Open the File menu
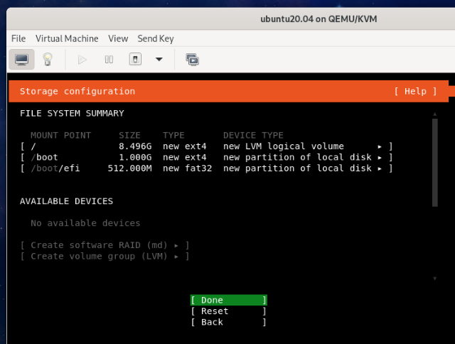The height and width of the screenshot is (344, 455). (x=18, y=38)
